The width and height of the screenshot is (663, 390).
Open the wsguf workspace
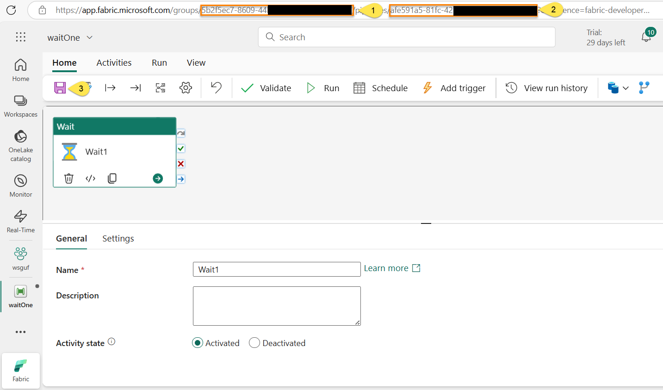(21, 259)
